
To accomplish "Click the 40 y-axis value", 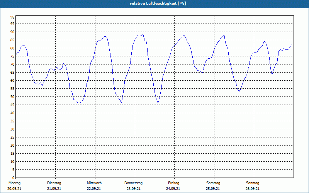I will [12, 113].
